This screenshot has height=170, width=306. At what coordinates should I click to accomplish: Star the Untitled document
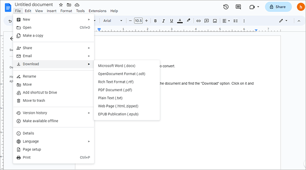point(61,5)
